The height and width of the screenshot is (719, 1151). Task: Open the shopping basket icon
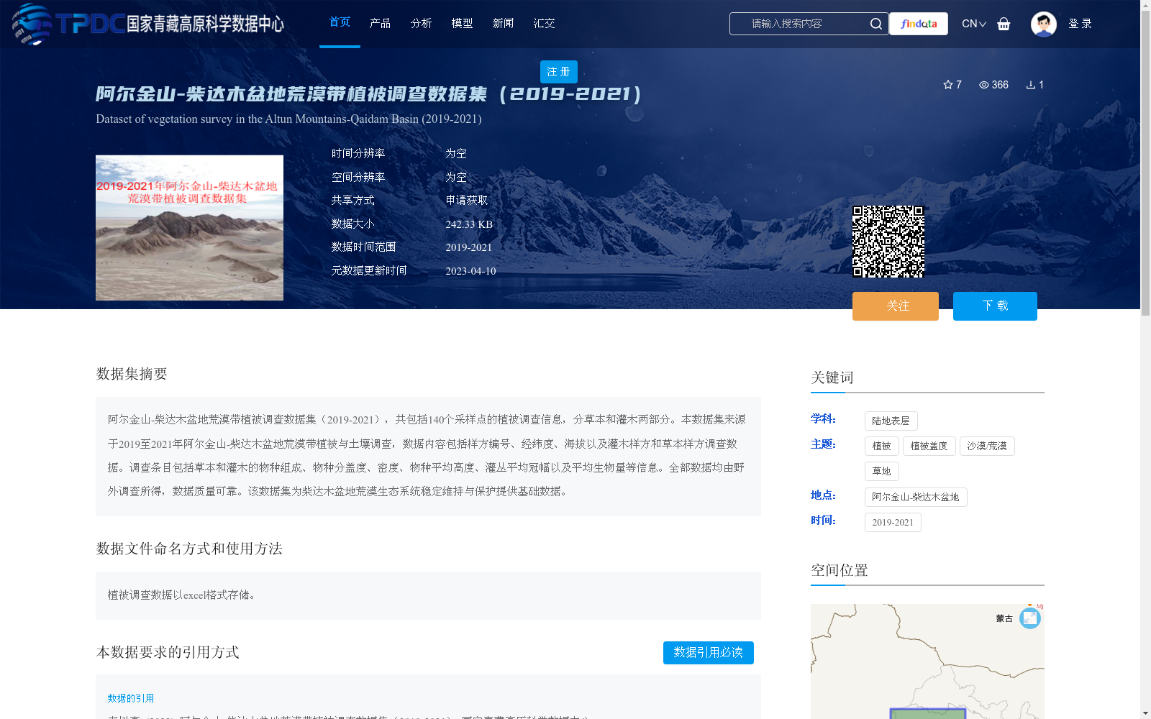tap(1004, 24)
